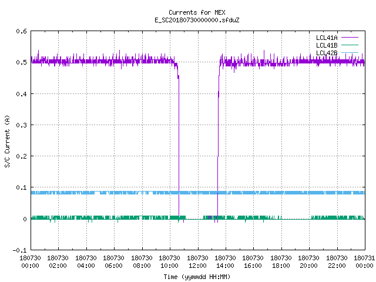Select the LCL42B legend label
The width and height of the screenshot is (376, 282).
pos(327,53)
